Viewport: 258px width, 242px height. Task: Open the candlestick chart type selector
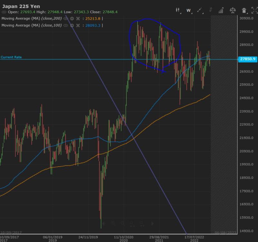178,10
